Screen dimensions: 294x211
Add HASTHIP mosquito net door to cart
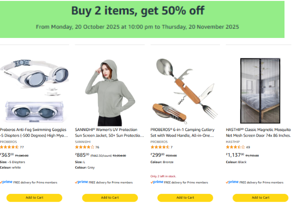tap(261, 197)
